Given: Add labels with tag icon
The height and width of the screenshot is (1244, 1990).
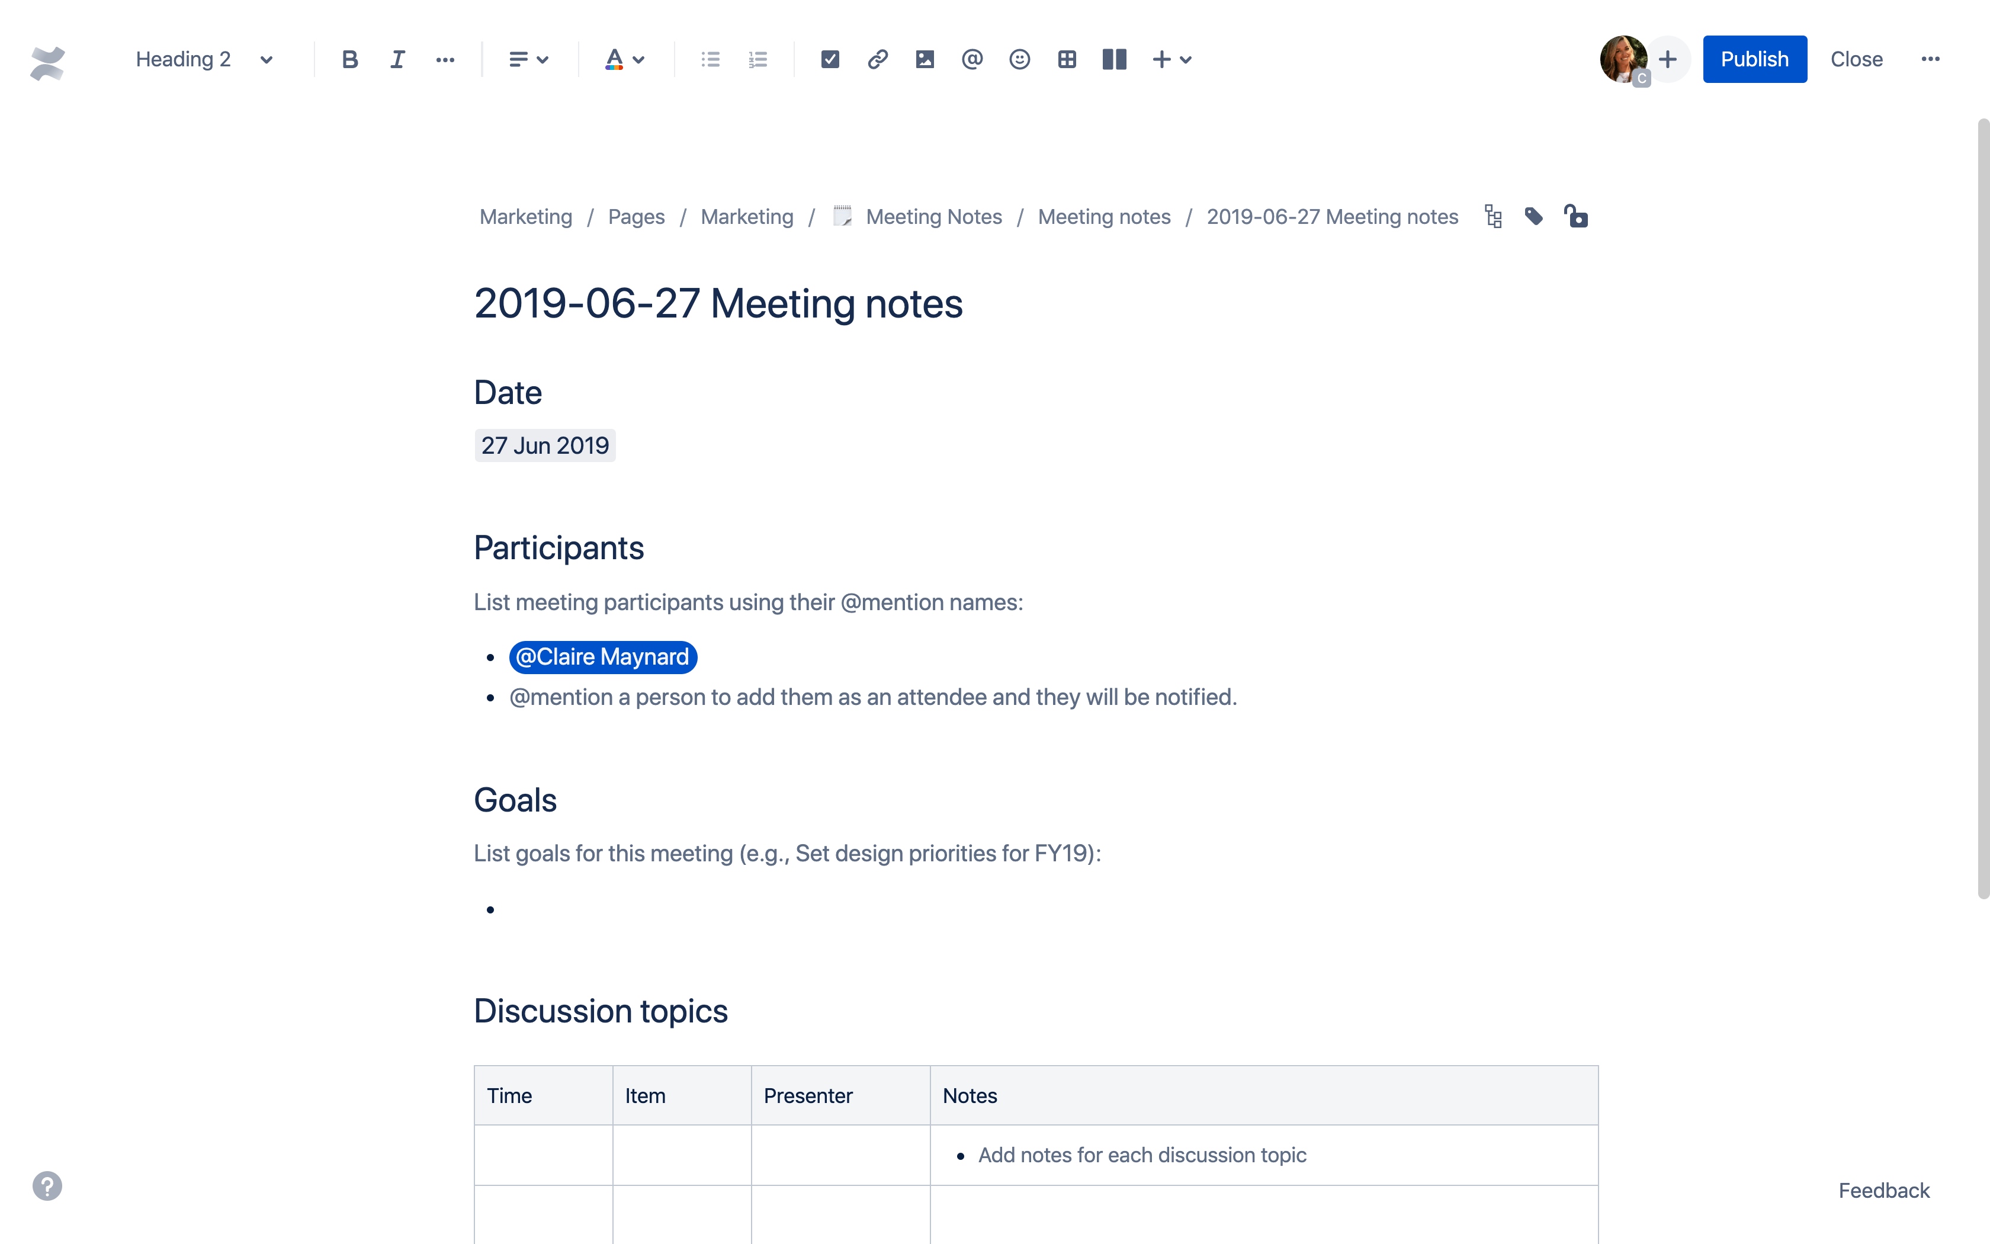Looking at the screenshot, I should (x=1533, y=216).
